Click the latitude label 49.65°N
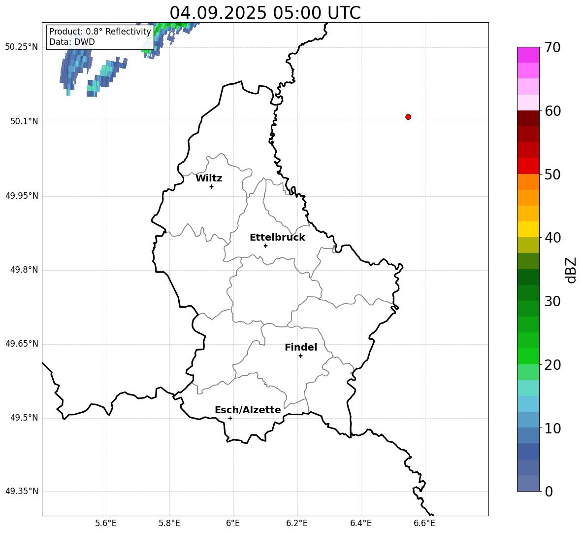 [x=22, y=344]
